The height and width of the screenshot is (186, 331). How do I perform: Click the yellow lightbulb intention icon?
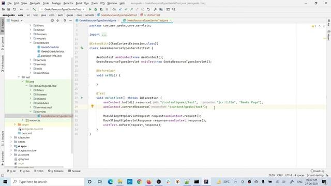tap(92, 106)
